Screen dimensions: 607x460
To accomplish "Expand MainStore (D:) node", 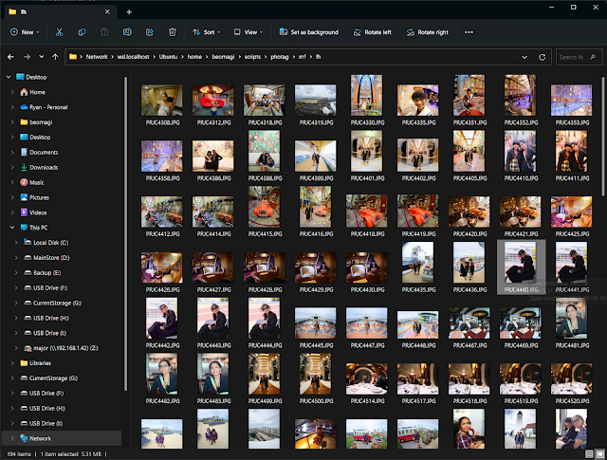I will pos(16,258).
